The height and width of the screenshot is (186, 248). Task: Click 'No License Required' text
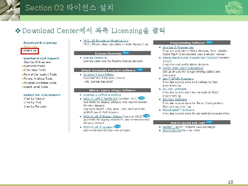99,82
